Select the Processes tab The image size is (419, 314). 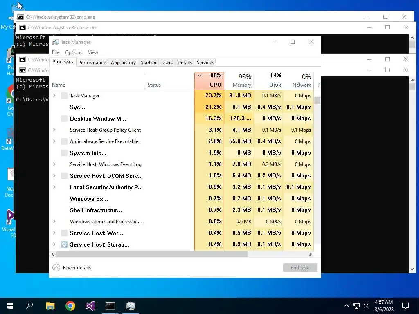click(x=63, y=62)
